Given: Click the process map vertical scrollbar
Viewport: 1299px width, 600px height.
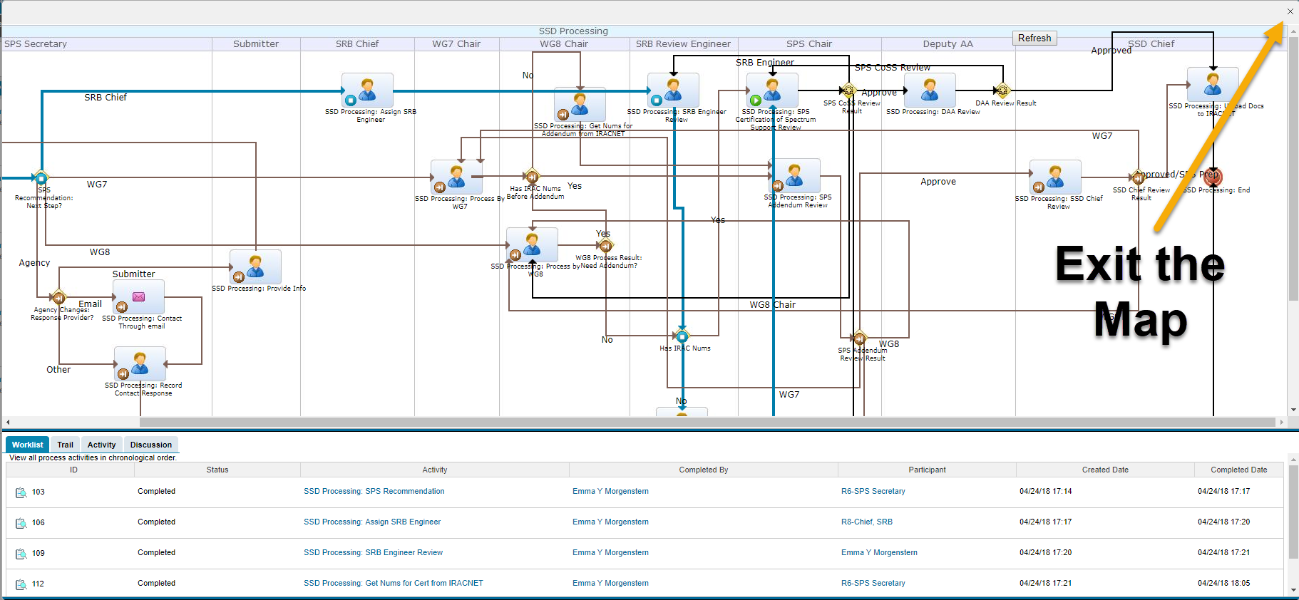Looking at the screenshot, I should (1293, 170).
